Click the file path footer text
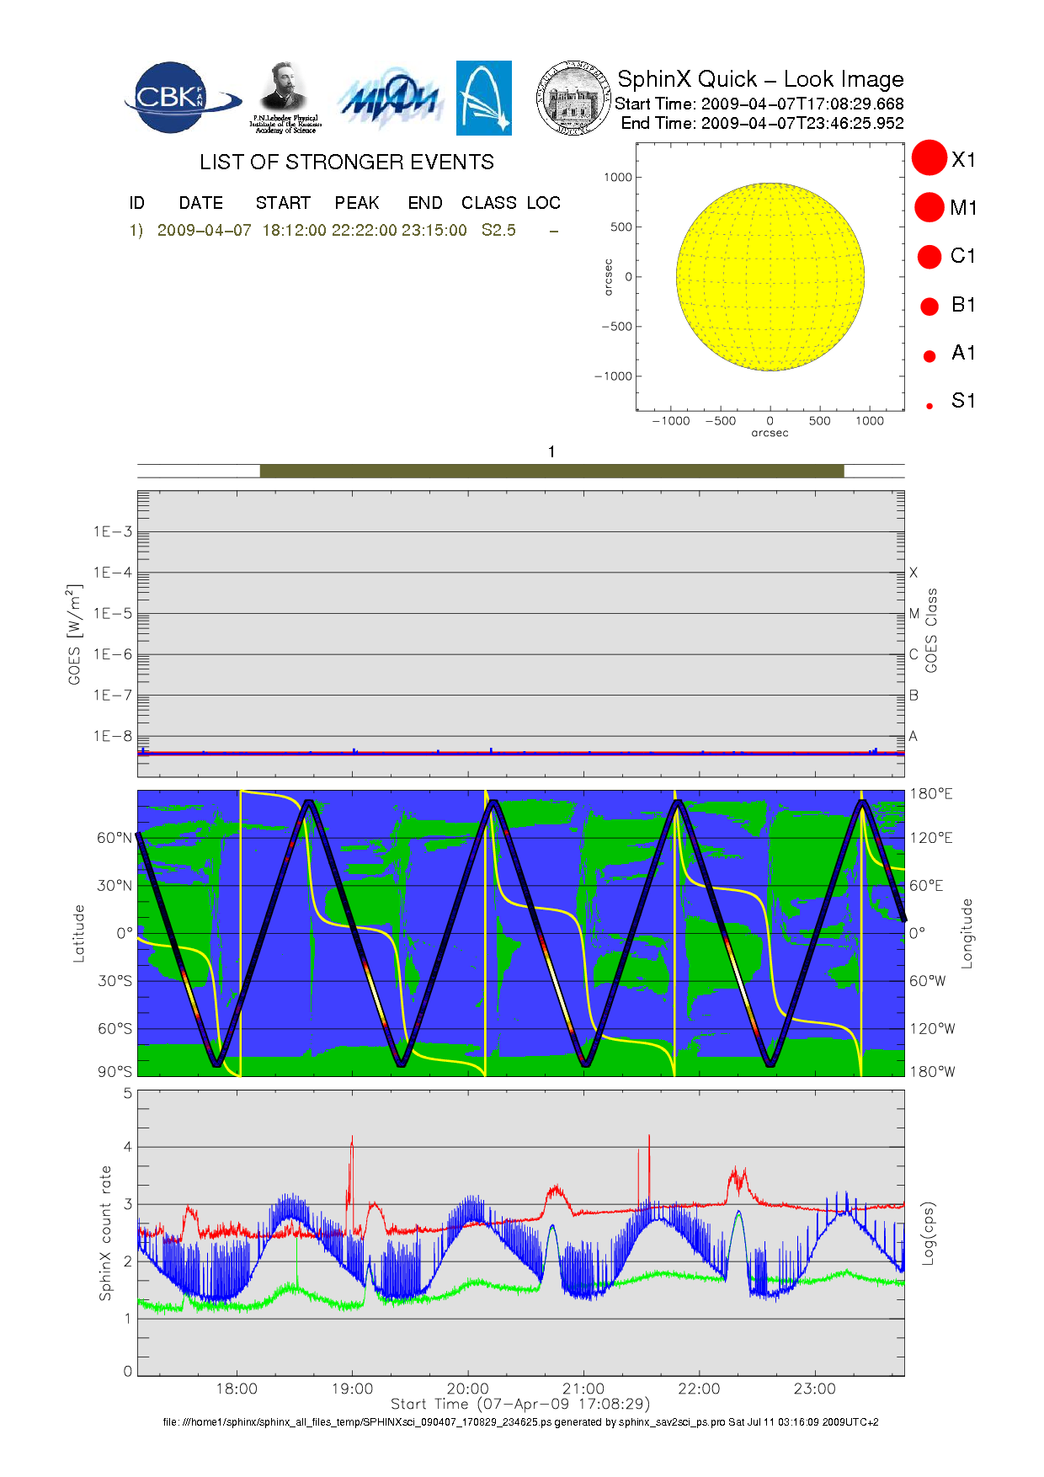Viewport: 1044px width, 1477px height. click(x=520, y=1422)
